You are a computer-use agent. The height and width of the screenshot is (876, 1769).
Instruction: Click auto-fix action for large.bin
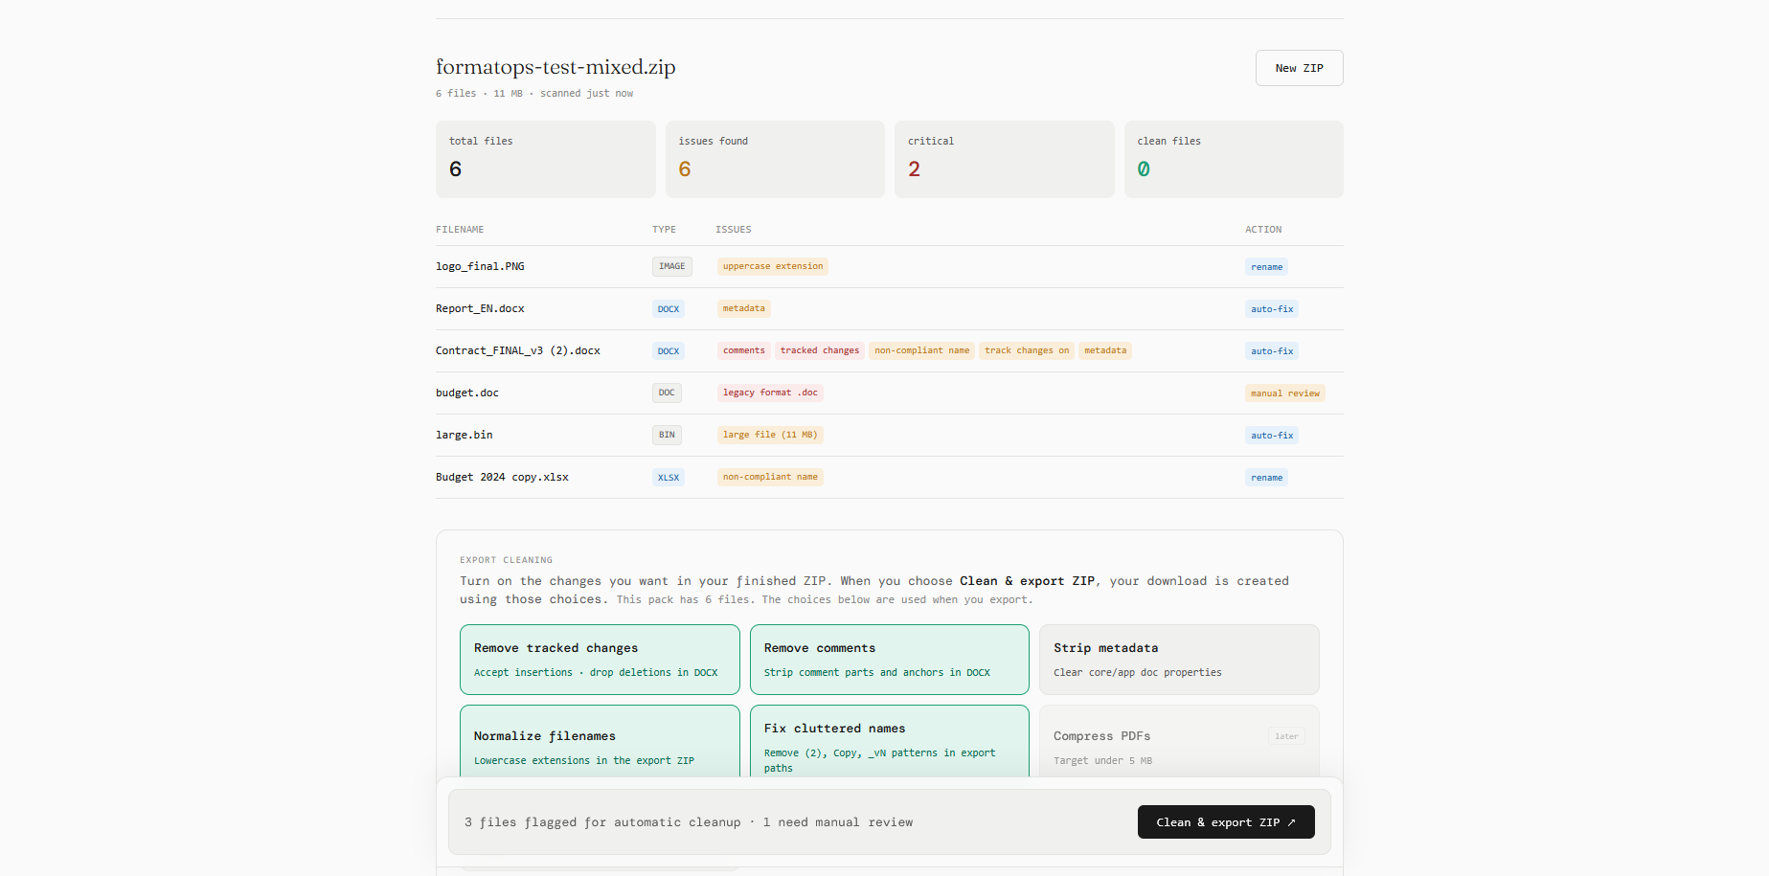coord(1271,435)
